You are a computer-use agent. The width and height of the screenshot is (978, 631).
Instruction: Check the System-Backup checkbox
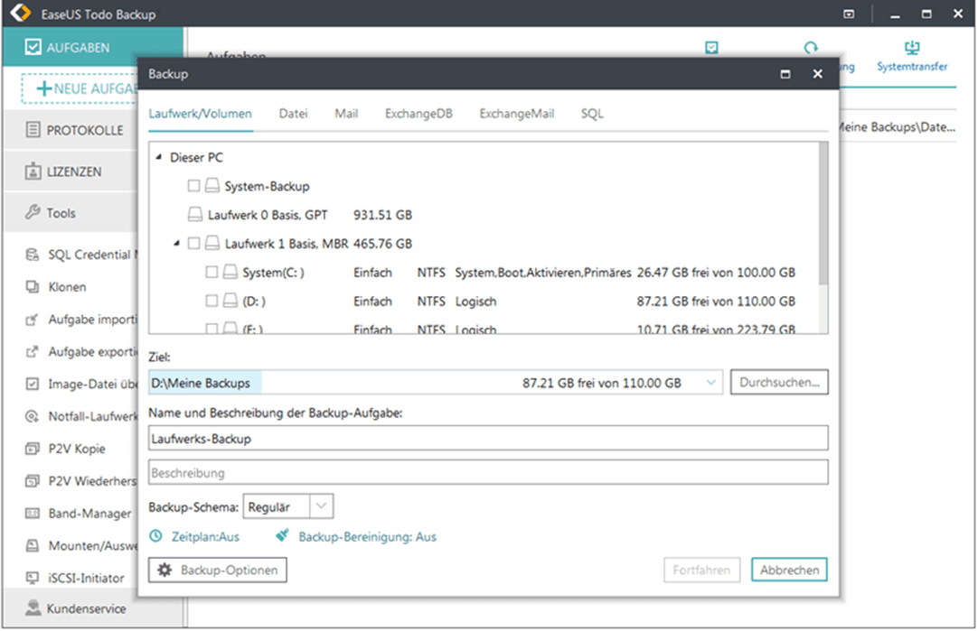[194, 186]
